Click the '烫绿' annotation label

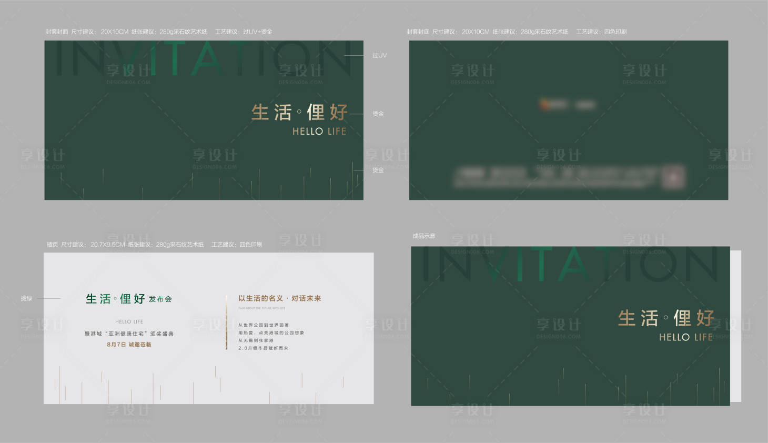pos(26,298)
